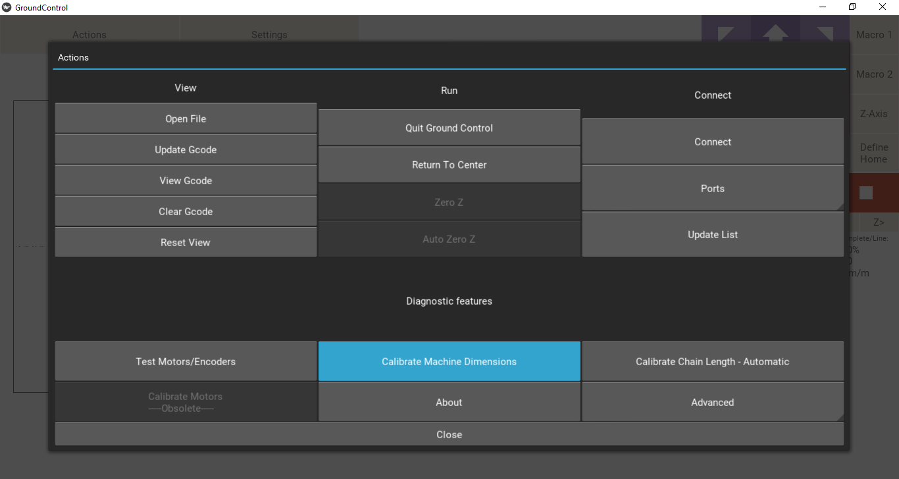Maximize or restore the GroundControl window
This screenshot has width=899, height=479.
point(852,7)
